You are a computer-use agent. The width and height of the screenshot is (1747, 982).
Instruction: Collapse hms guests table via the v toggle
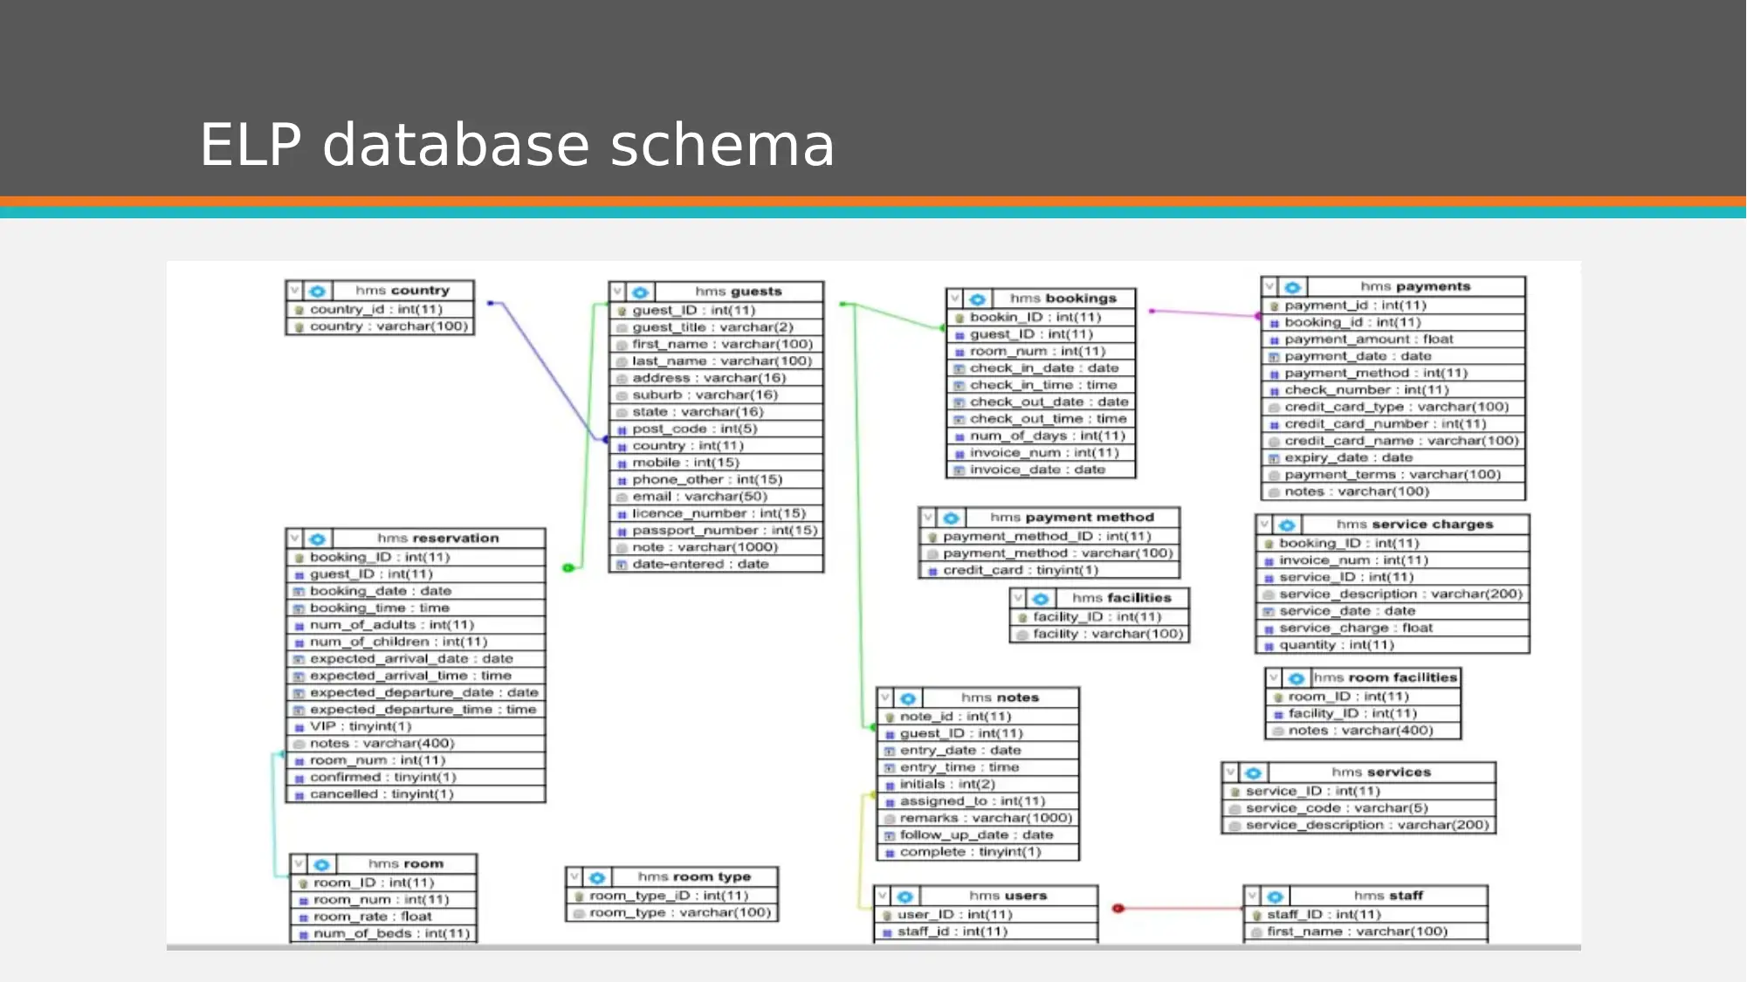coord(618,292)
